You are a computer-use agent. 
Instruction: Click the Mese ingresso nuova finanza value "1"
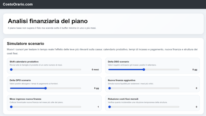click(x=98, y=107)
